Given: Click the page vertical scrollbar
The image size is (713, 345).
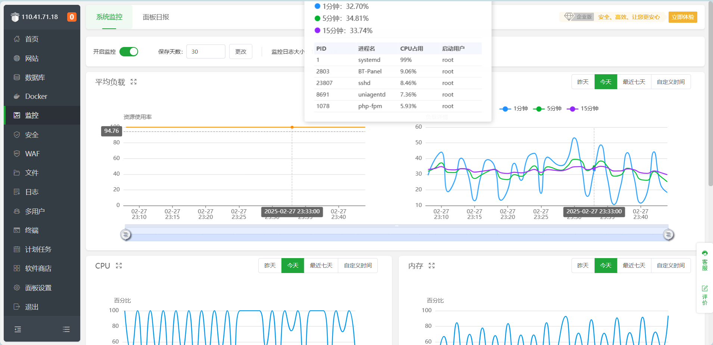Looking at the screenshot, I should (x=710, y=93).
